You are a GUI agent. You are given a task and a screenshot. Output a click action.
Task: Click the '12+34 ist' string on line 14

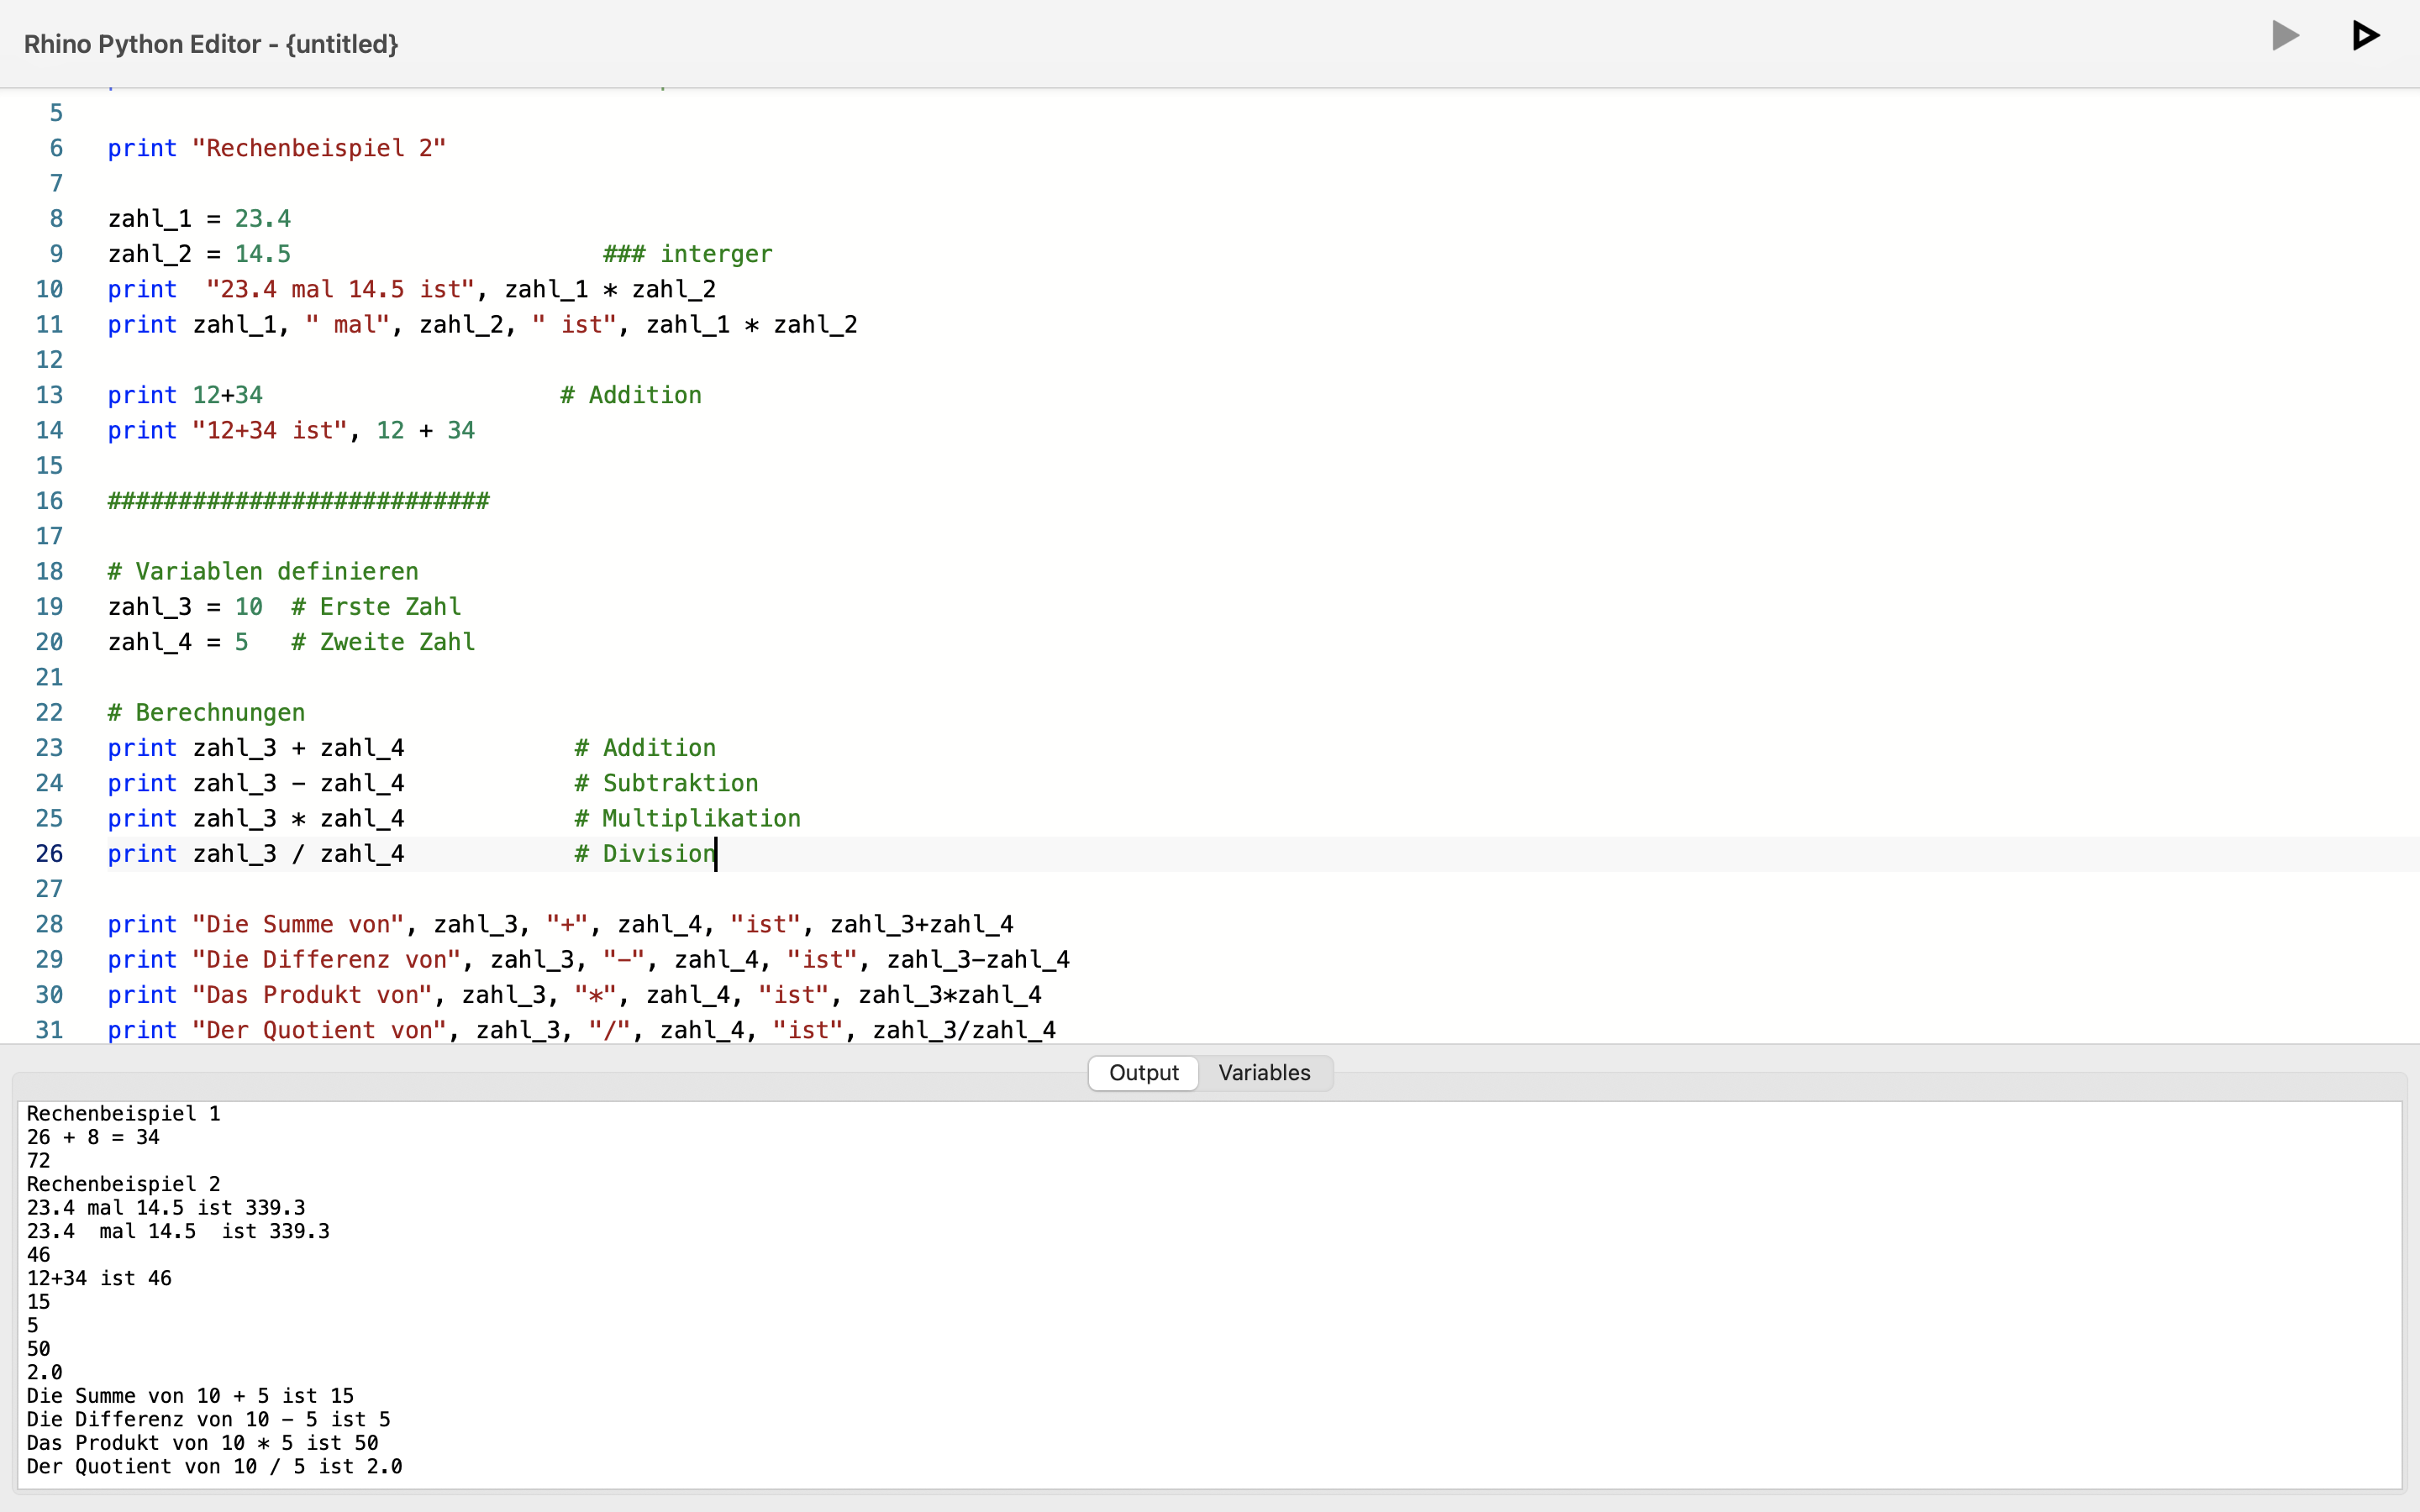(270, 431)
